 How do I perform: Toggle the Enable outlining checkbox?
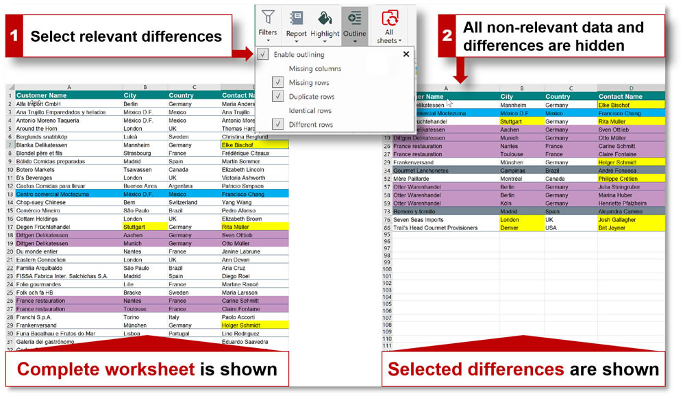pyautogui.click(x=262, y=55)
